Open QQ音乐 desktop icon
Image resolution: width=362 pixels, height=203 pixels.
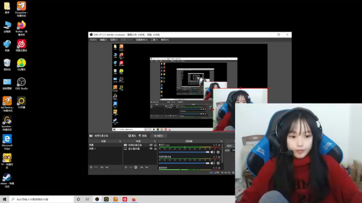(21, 65)
